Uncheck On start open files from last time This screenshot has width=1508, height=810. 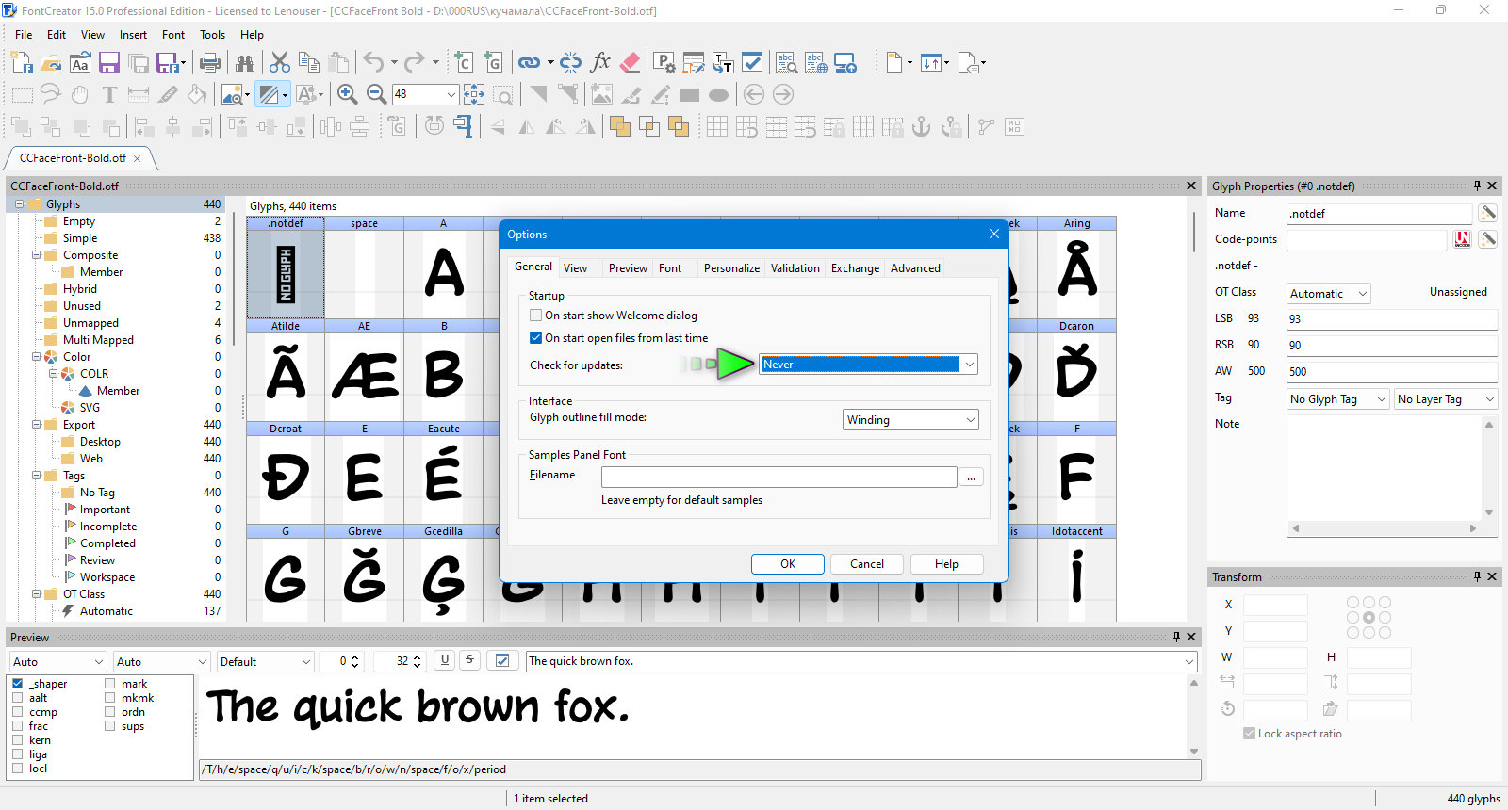coord(536,338)
